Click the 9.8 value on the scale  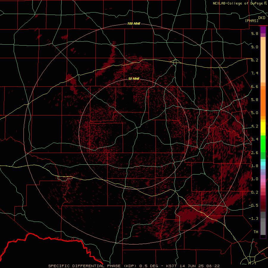(255, 33)
